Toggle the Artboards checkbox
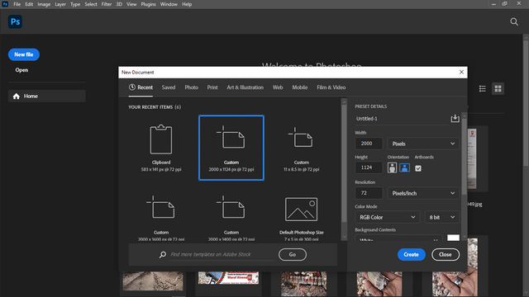Image resolution: width=529 pixels, height=297 pixels. [418, 168]
